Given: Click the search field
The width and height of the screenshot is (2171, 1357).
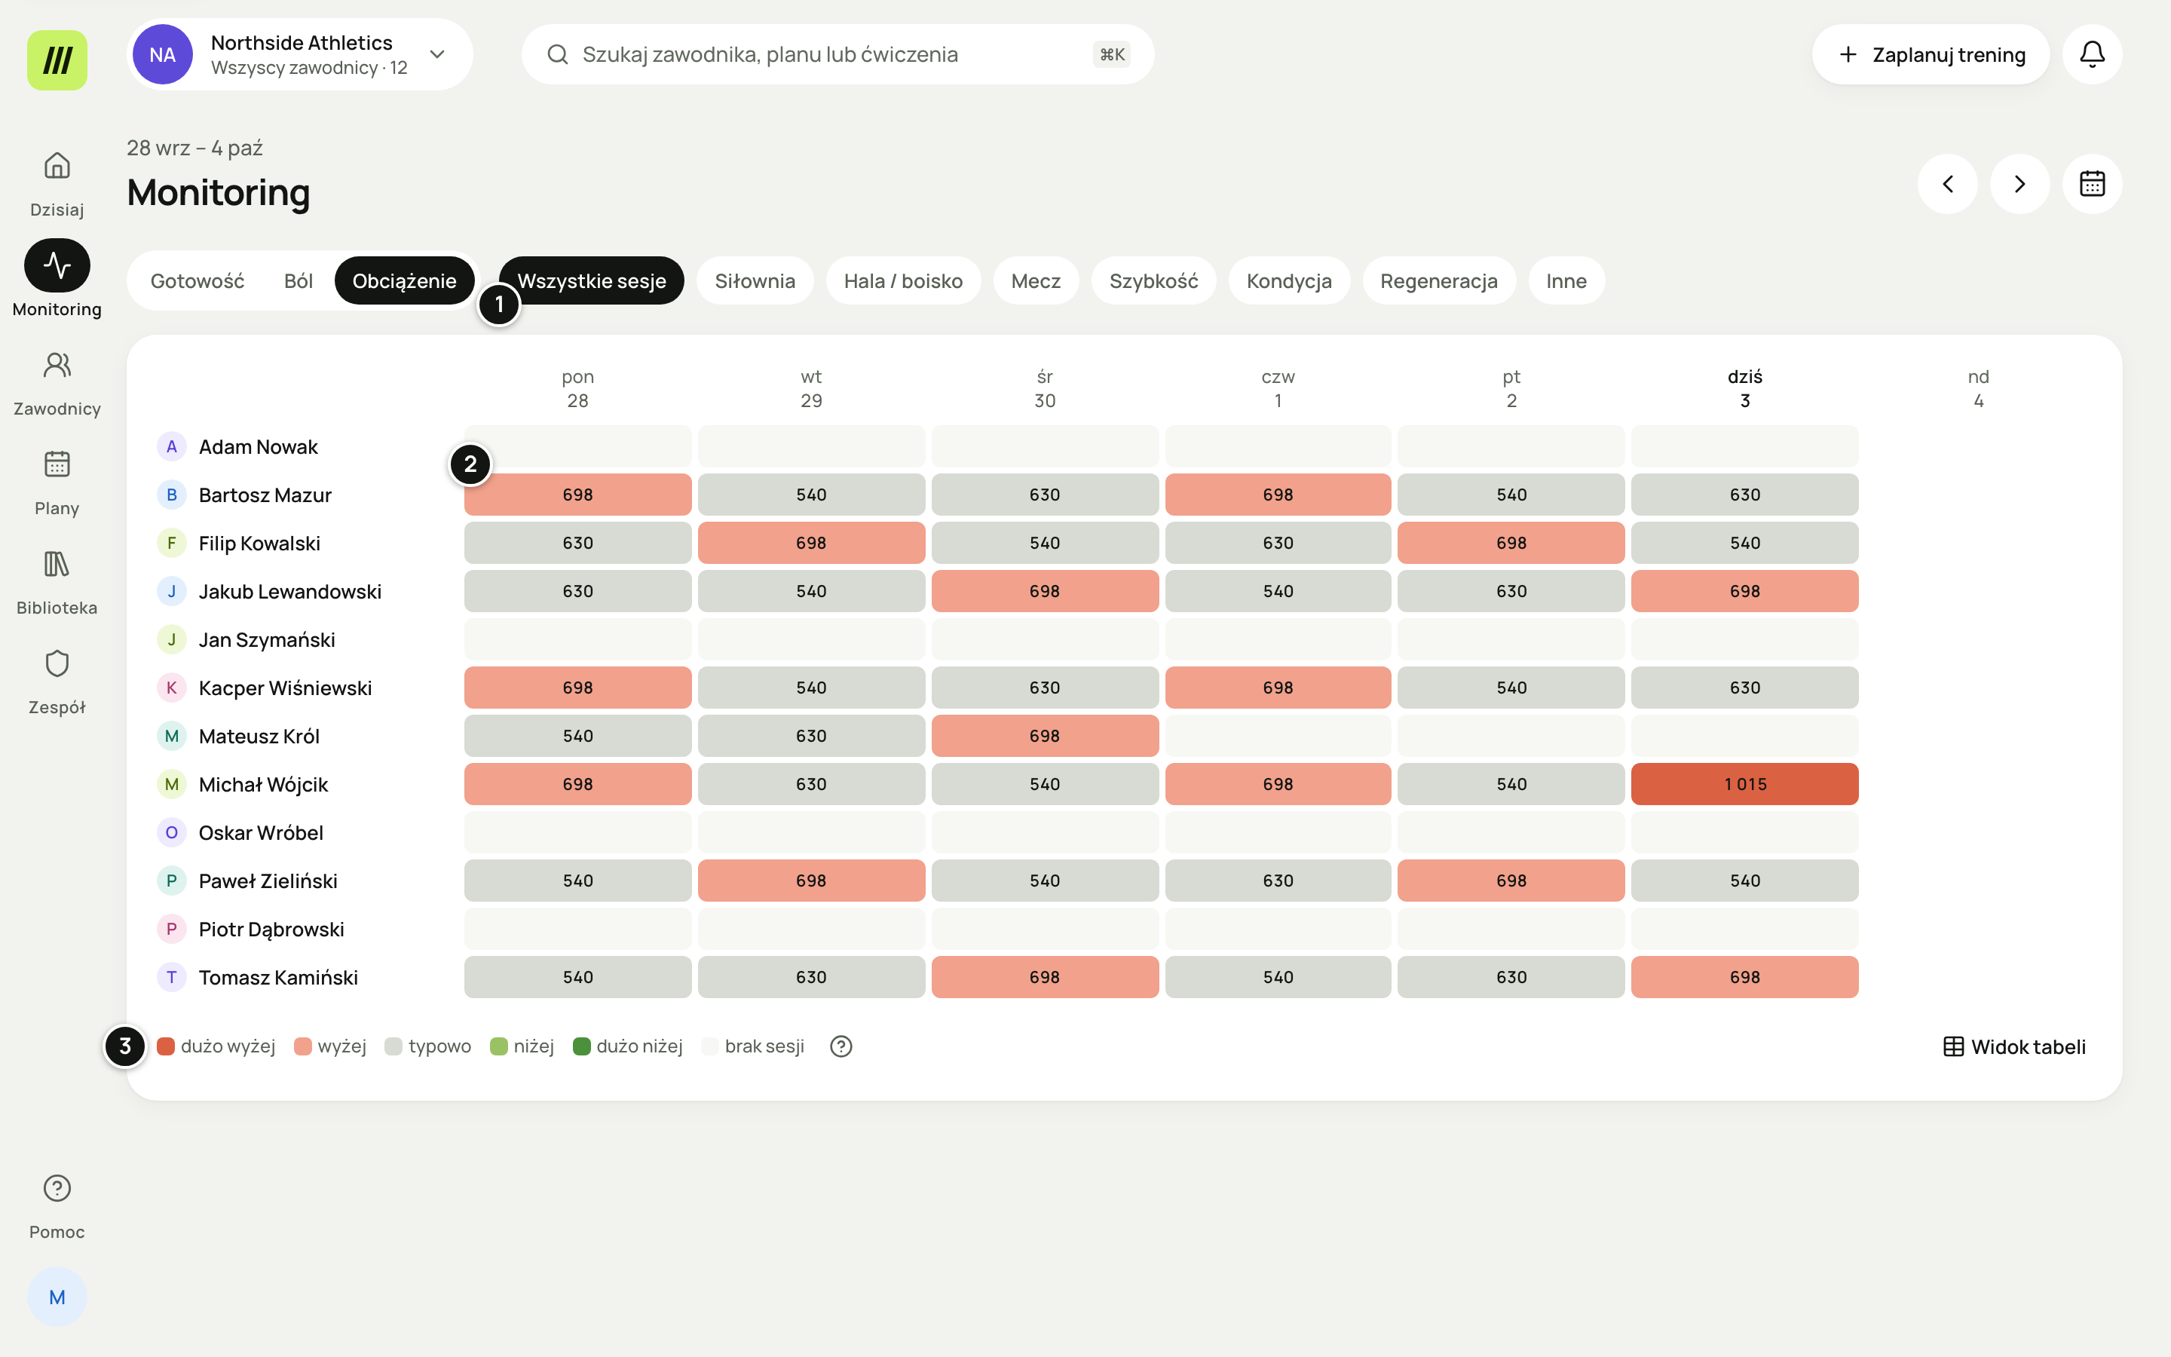Looking at the screenshot, I should 837,54.
